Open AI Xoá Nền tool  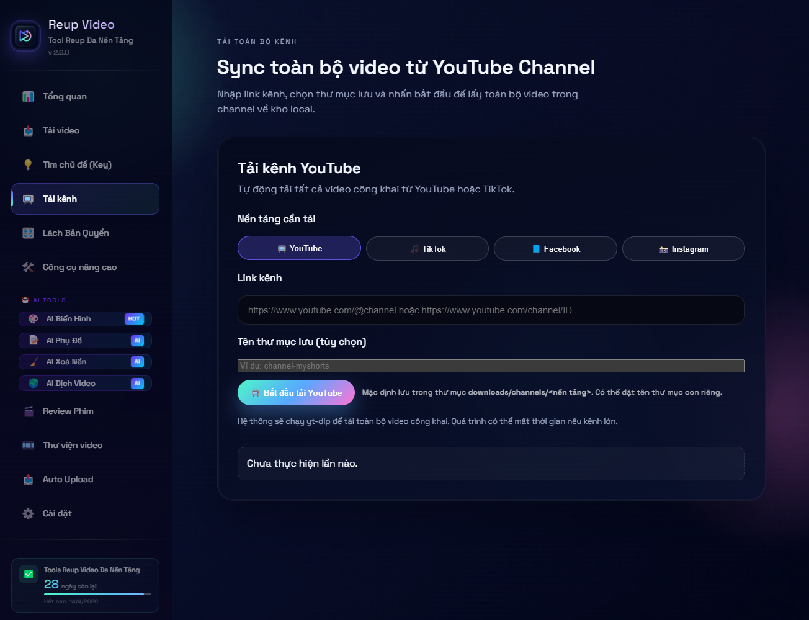tap(85, 362)
